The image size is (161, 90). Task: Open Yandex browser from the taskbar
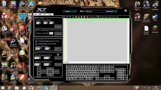[x=31, y=88]
